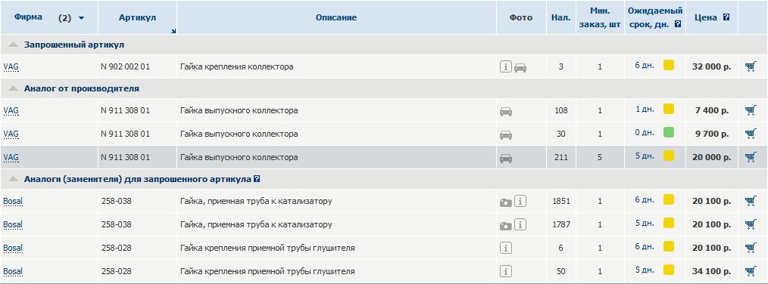Screen dimensions: 768x284
Task: Add the 34 100 р. Bosal item to cart
Action: 751,271
